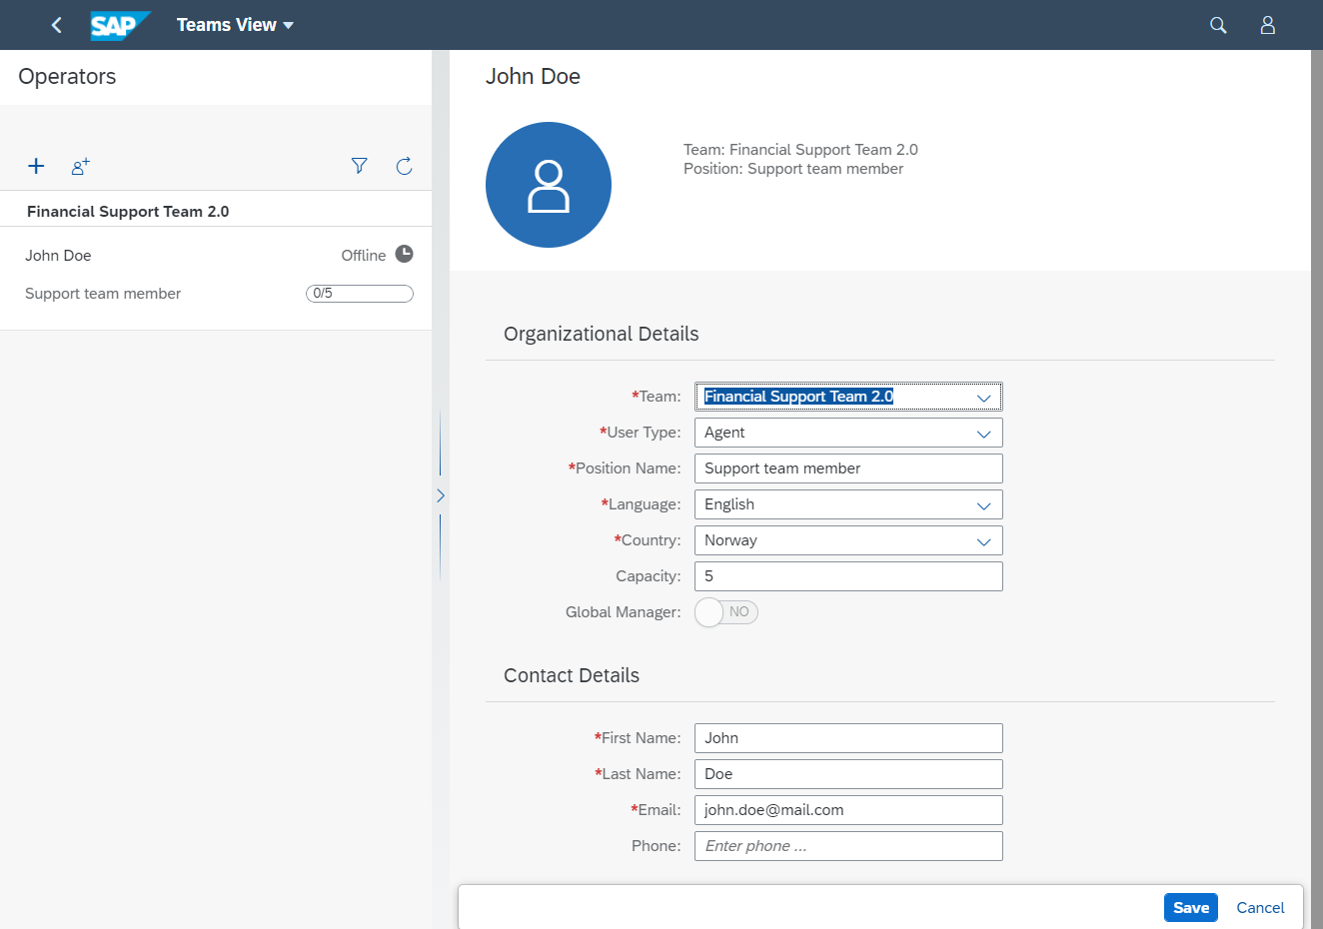The width and height of the screenshot is (1323, 929).
Task: Collapse the operators side panel arrow
Action: tap(441, 495)
